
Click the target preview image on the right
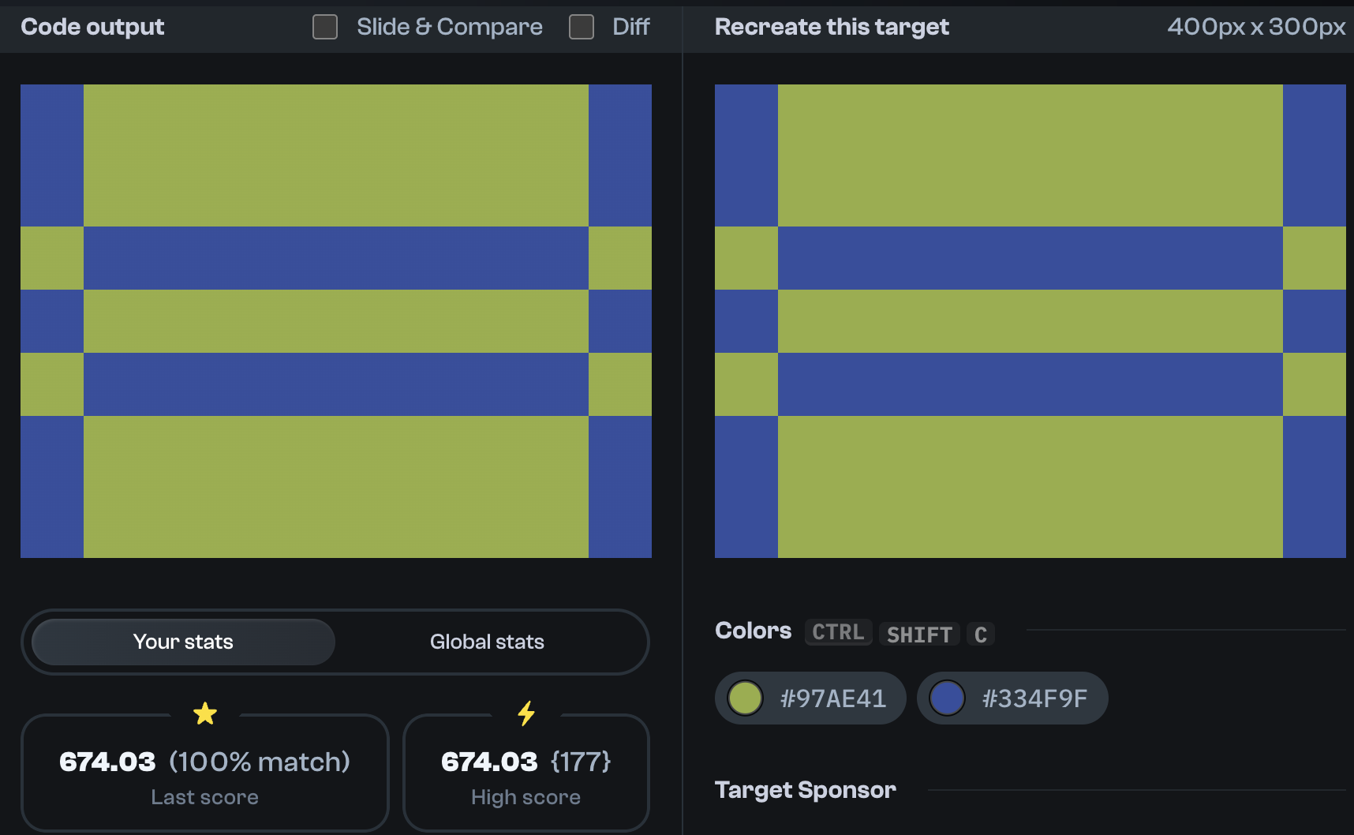[1030, 320]
